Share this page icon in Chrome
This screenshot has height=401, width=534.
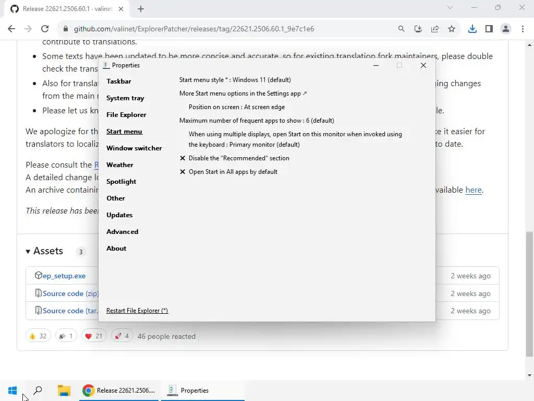[435, 29]
